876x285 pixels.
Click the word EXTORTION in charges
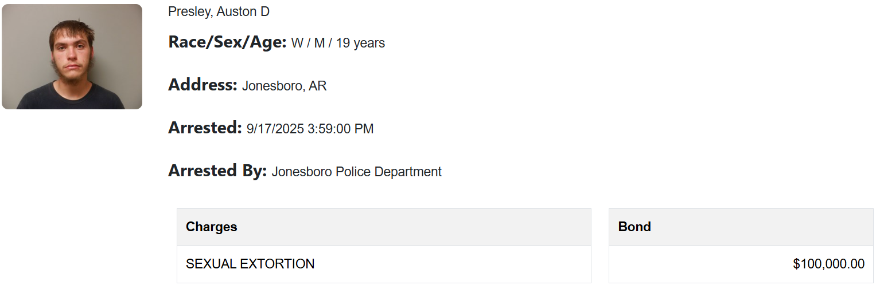[x=277, y=264]
